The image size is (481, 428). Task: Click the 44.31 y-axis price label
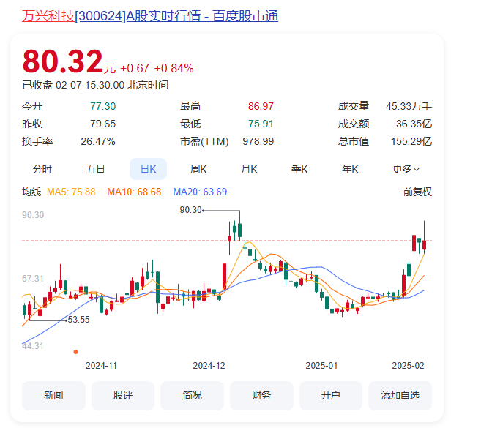coord(33,346)
